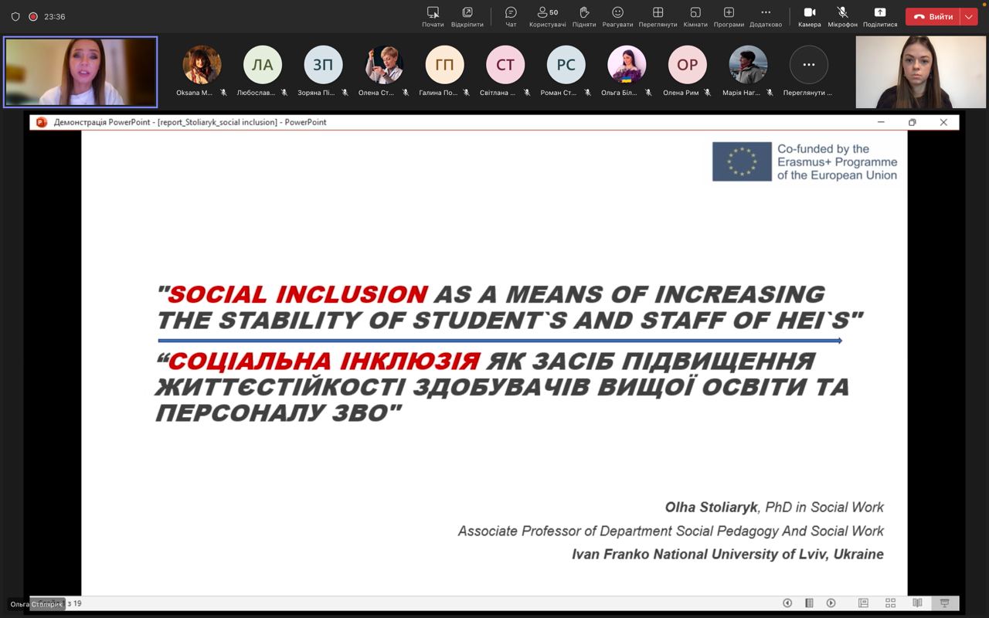
Task: Select the presenter video thumbnail at top left
Action: click(80, 72)
